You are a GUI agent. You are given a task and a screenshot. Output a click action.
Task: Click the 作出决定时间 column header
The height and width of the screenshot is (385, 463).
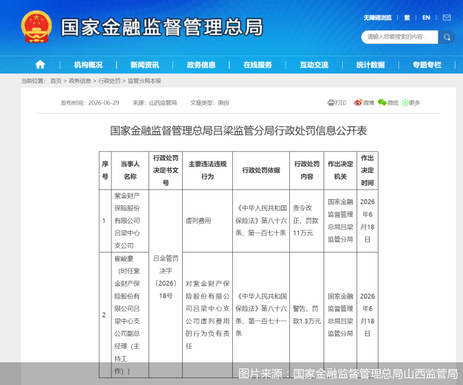coord(368,170)
